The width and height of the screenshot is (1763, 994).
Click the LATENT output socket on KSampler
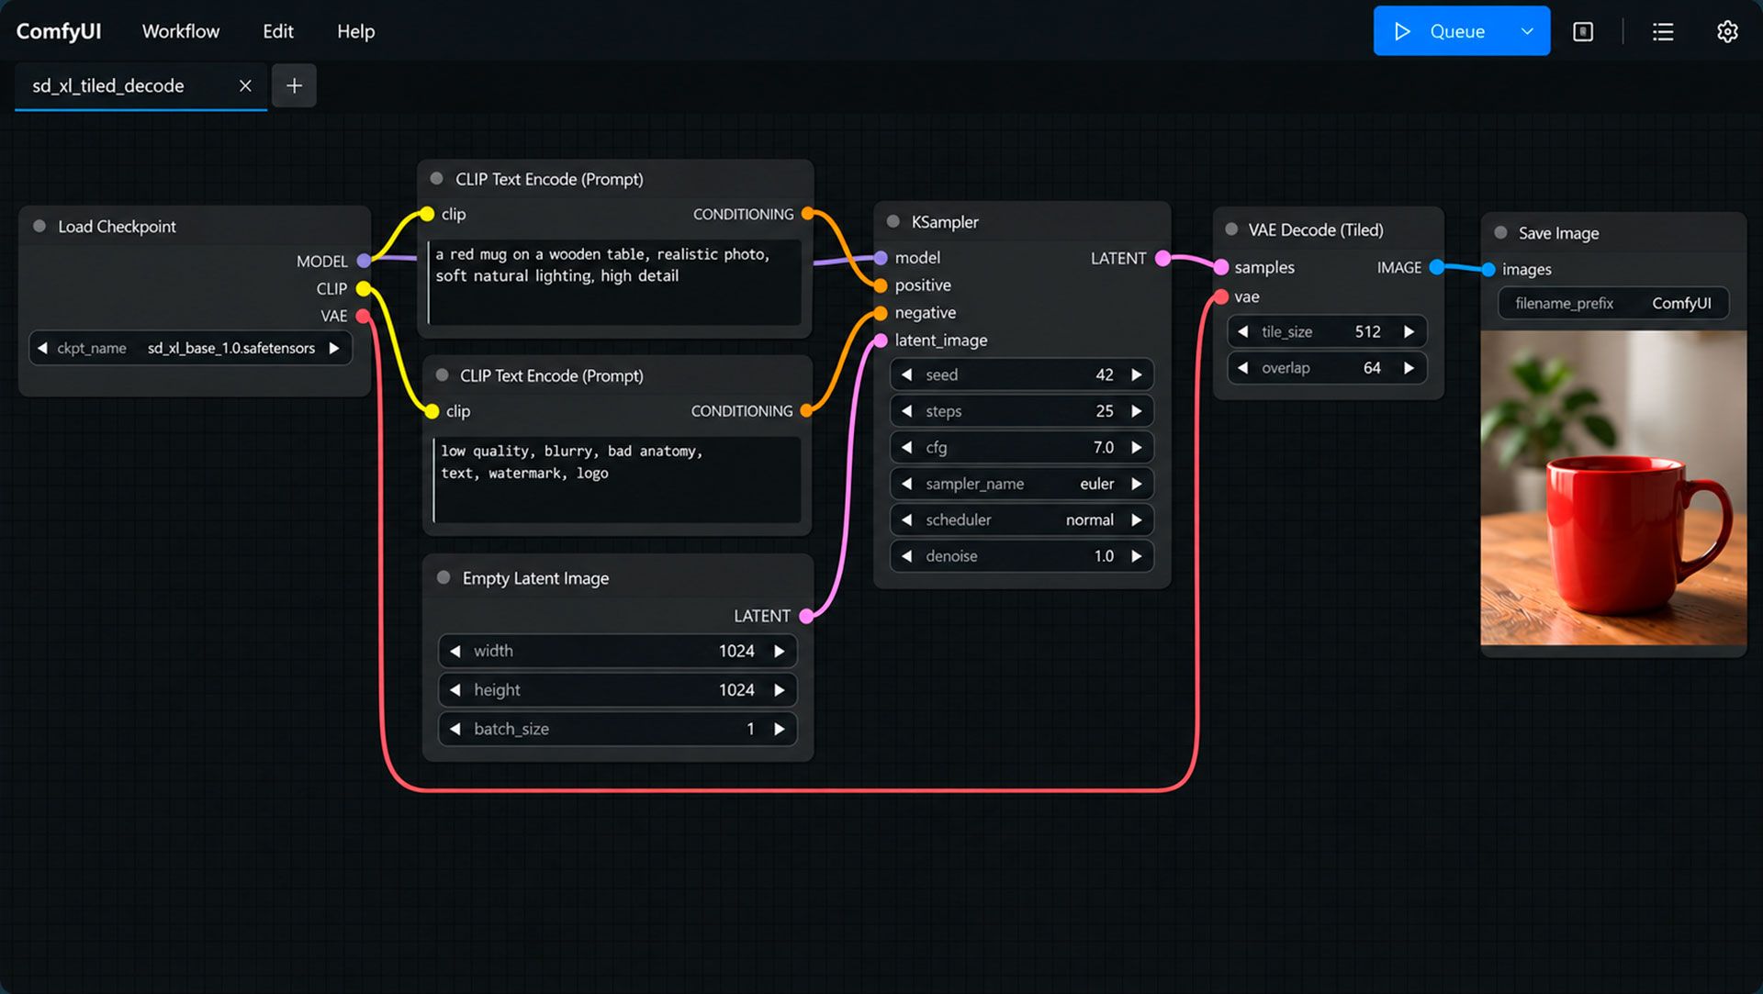tap(1162, 258)
